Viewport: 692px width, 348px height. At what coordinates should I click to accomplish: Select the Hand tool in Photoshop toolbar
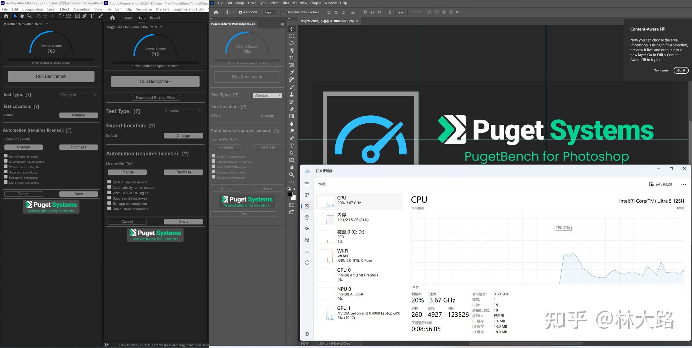point(292,167)
